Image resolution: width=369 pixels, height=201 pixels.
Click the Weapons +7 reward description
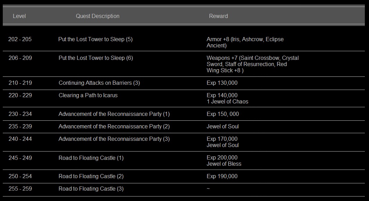(252, 58)
